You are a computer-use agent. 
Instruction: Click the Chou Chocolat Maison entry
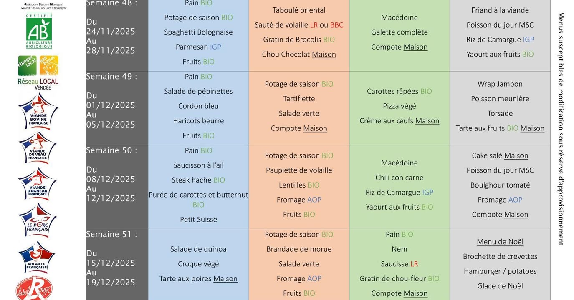[x=299, y=54]
